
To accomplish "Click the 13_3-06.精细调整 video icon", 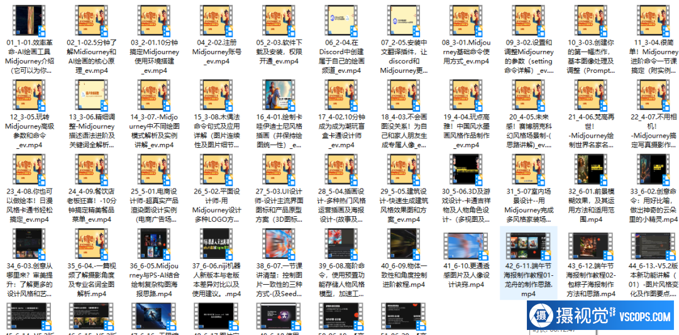I will click(x=91, y=94).
